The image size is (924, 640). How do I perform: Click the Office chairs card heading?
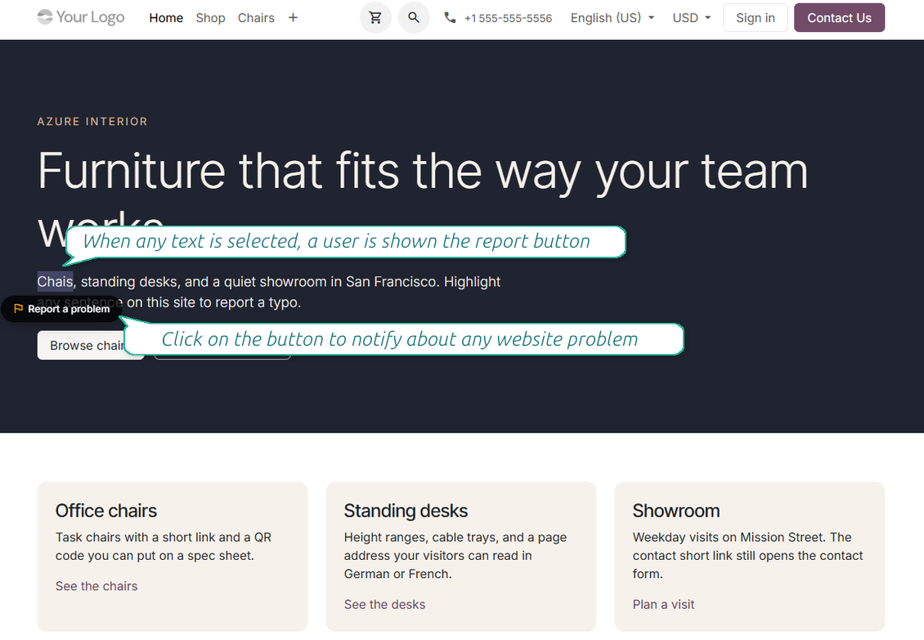(106, 510)
